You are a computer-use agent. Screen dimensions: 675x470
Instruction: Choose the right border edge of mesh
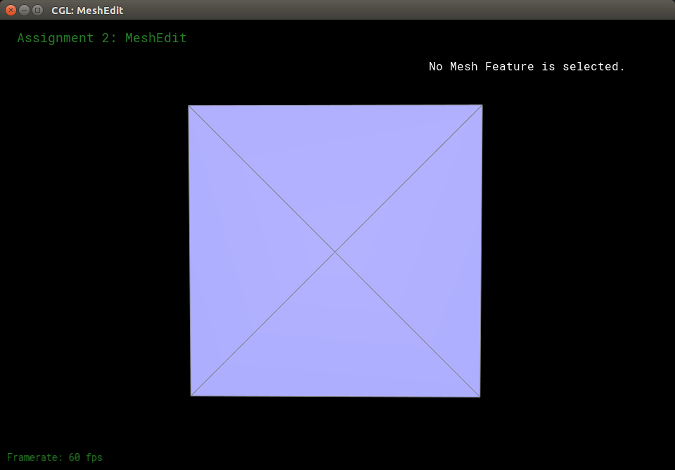coord(481,250)
